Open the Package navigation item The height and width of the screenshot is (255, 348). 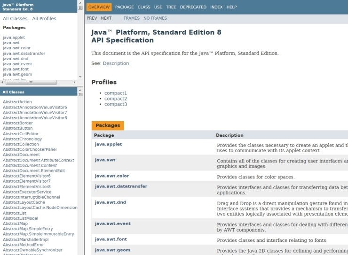[124, 7]
